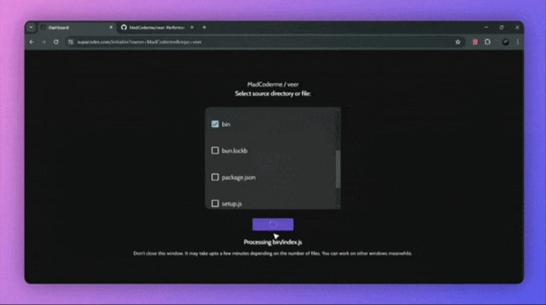Screen dimensions: 546x305
Task: Reload the current page
Action: (x=56, y=42)
